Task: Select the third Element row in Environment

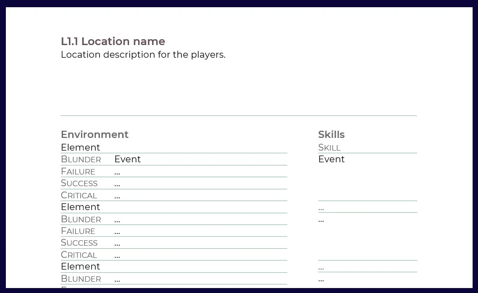Action: point(81,266)
